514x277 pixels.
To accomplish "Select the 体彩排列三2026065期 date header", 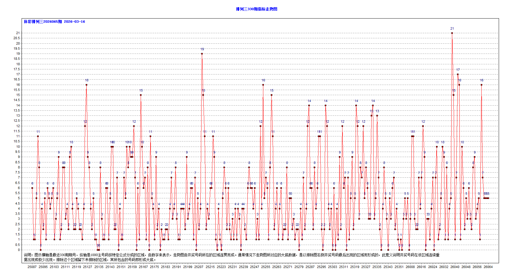I will click(x=54, y=22).
